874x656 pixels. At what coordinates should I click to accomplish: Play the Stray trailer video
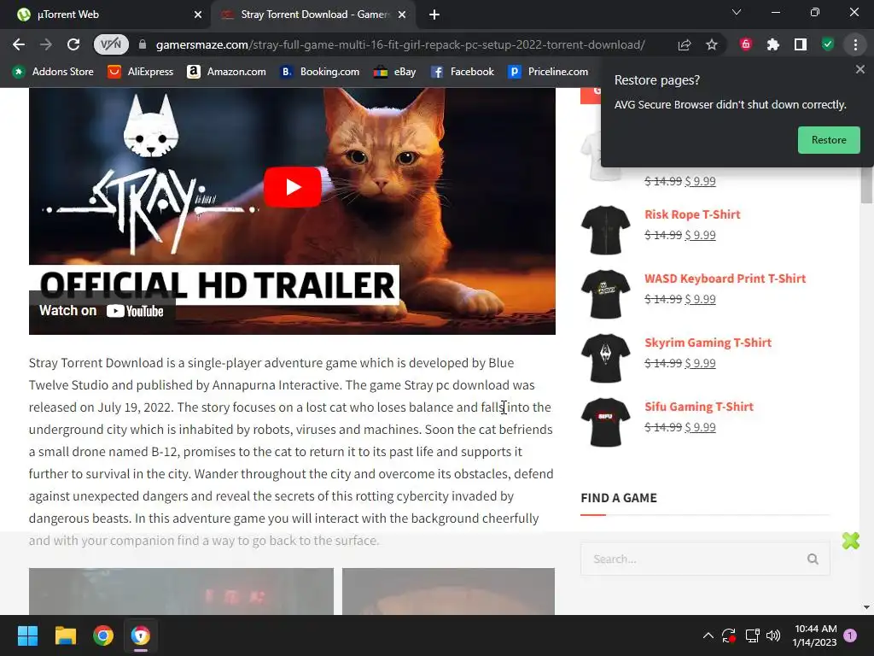[292, 187]
